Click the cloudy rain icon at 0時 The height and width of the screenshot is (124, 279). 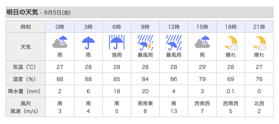(60, 42)
